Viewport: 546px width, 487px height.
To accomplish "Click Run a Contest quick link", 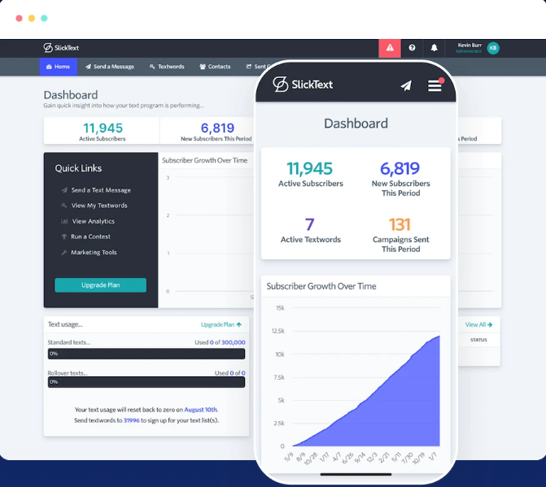I will tap(90, 237).
